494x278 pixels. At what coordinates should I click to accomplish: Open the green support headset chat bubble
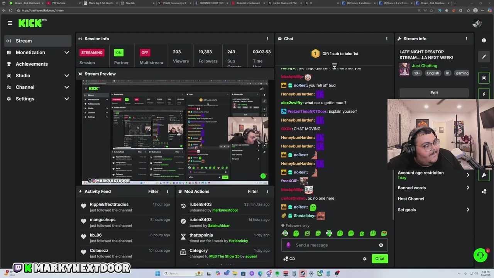click(480, 255)
